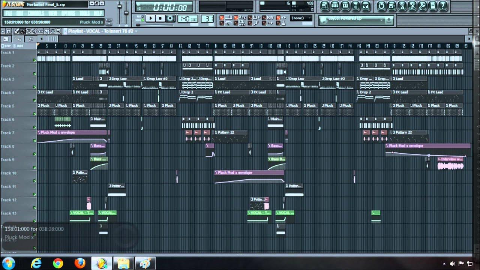Image resolution: width=480 pixels, height=270 pixels.
Task: Click the Record button in transport
Action: (170, 18)
